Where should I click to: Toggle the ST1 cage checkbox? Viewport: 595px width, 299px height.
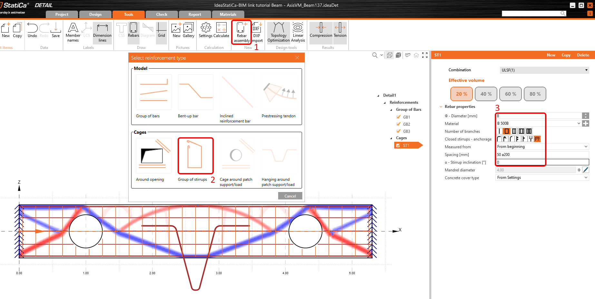[398, 145]
